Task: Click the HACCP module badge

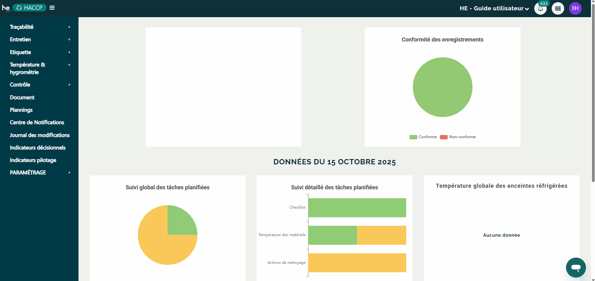Action: [30, 8]
